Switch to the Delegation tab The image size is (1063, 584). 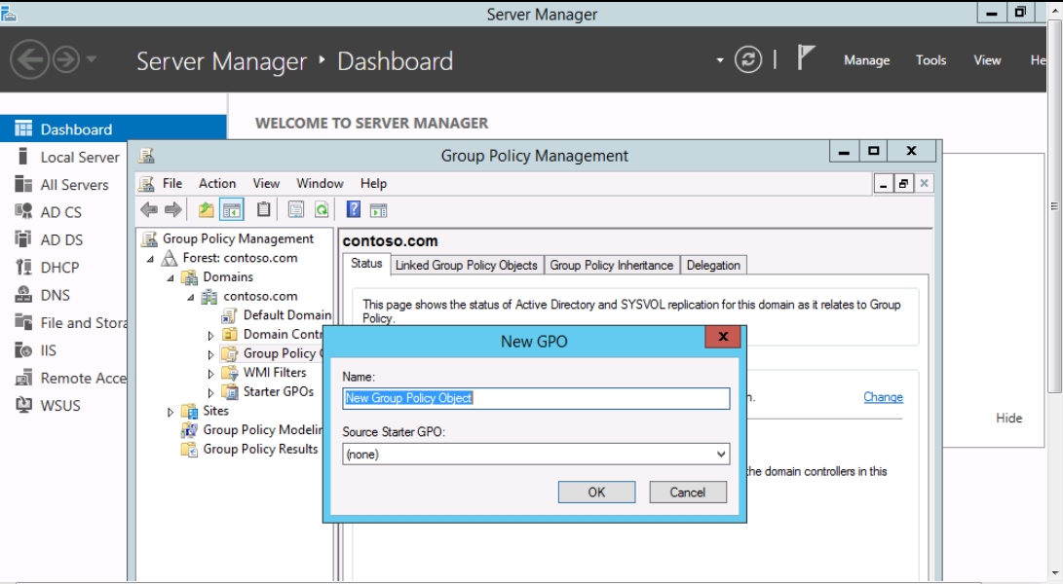(x=713, y=265)
